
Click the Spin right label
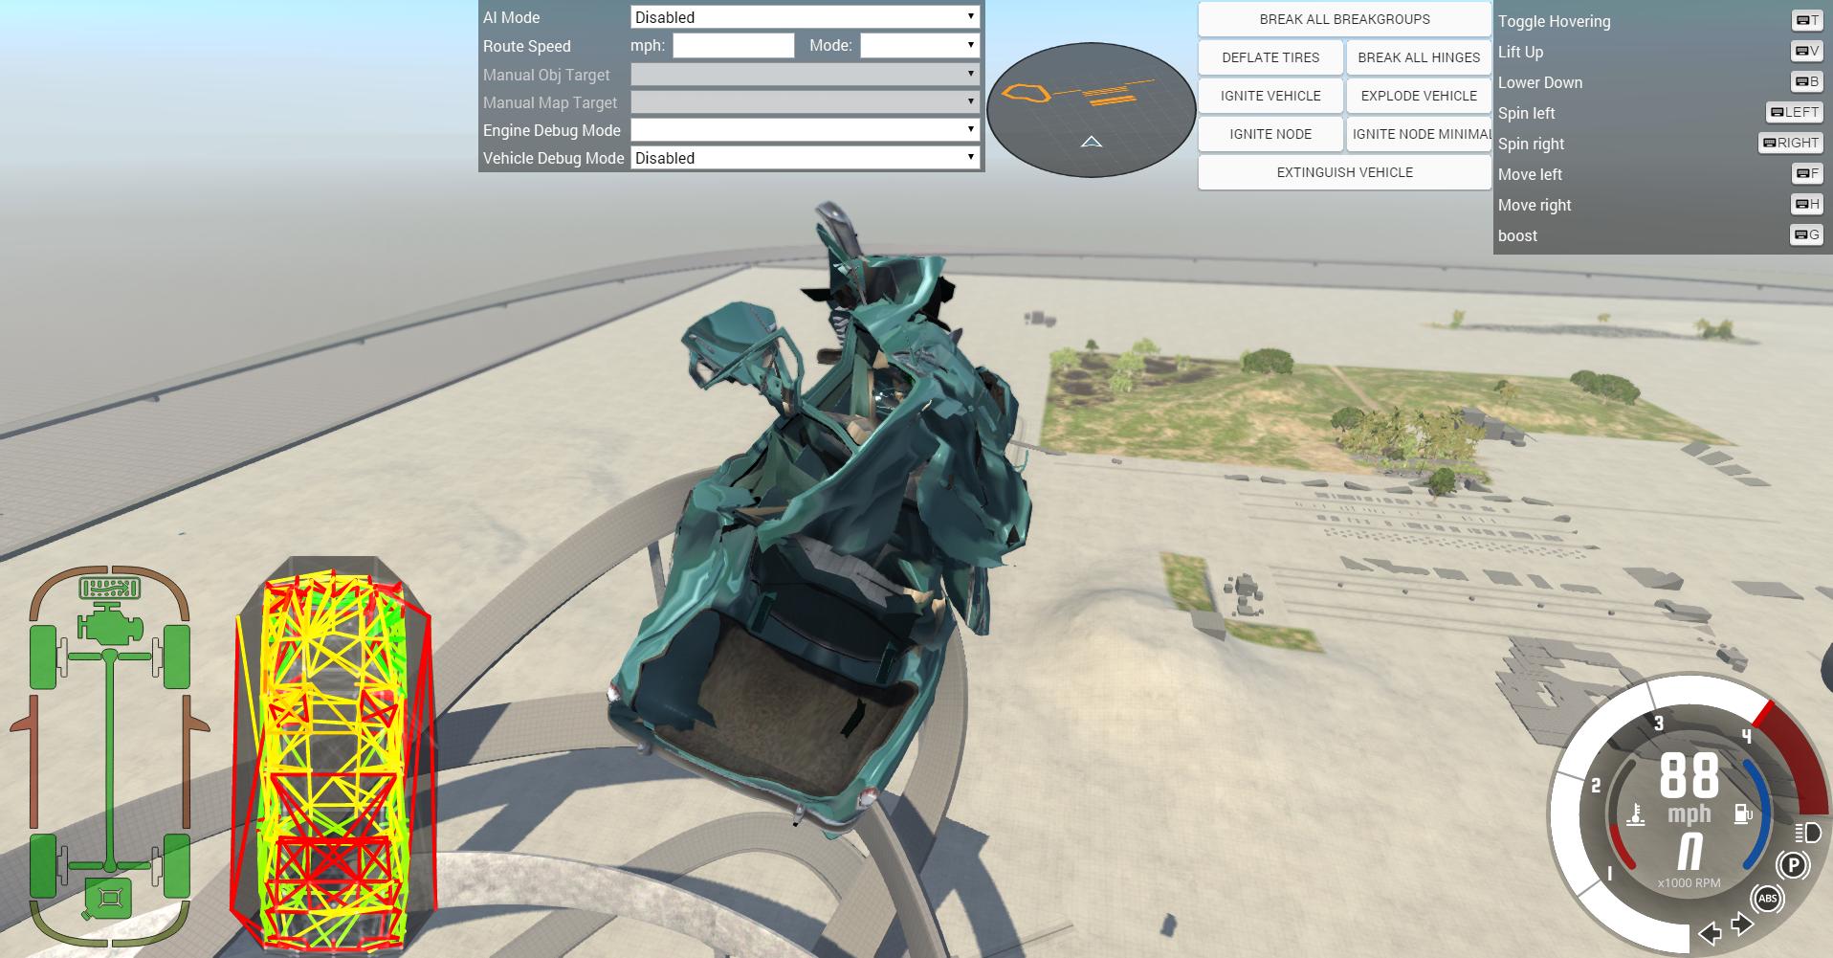(x=1531, y=144)
